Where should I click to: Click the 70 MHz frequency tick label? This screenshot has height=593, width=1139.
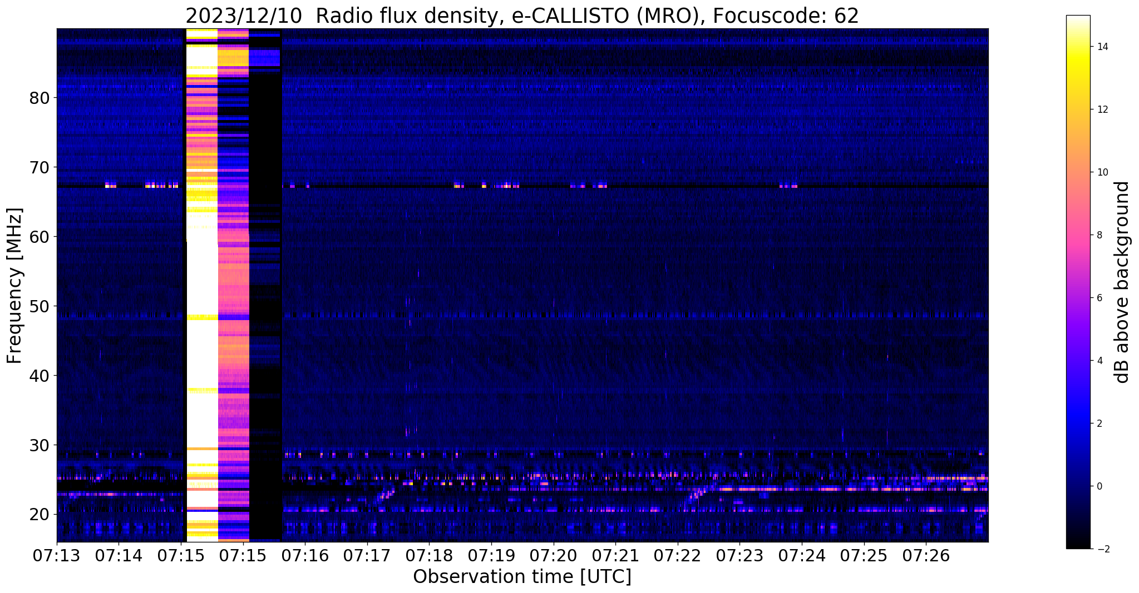point(40,167)
